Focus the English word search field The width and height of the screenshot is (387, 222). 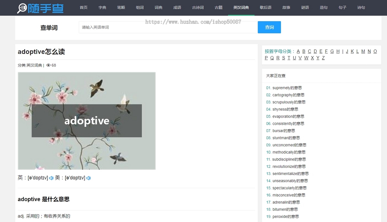pos(168,27)
